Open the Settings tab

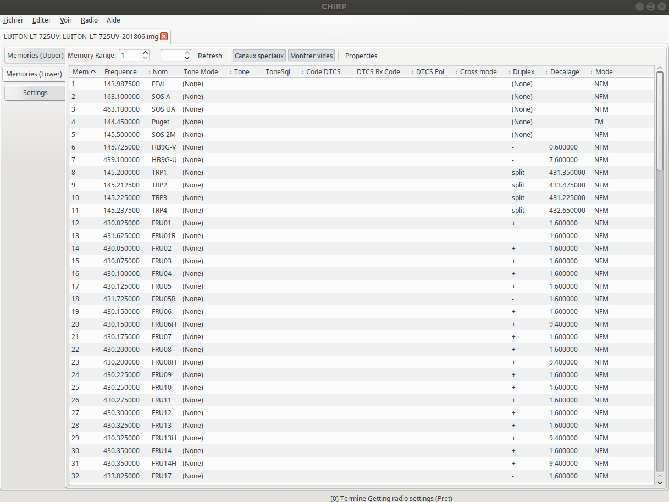coord(35,93)
